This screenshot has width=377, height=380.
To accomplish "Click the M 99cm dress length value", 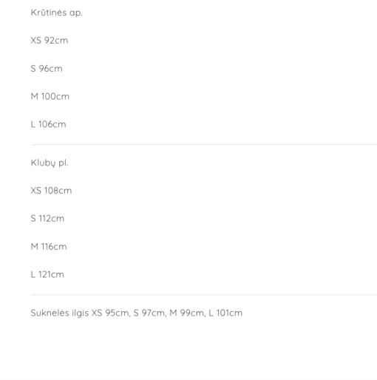I will pos(187,313).
